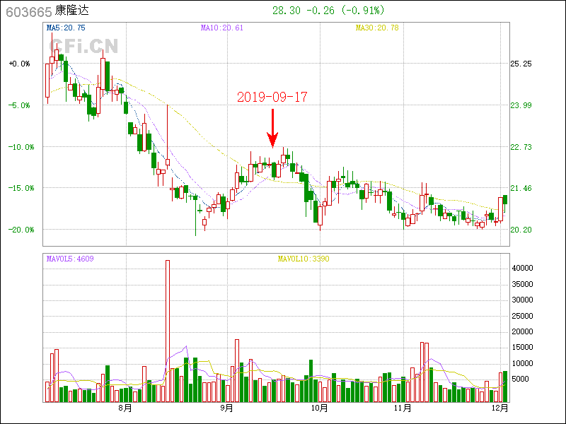Image resolution: width=566 pixels, height=424 pixels.
Task: Click the red arrow annotation marker
Action: coord(272,129)
